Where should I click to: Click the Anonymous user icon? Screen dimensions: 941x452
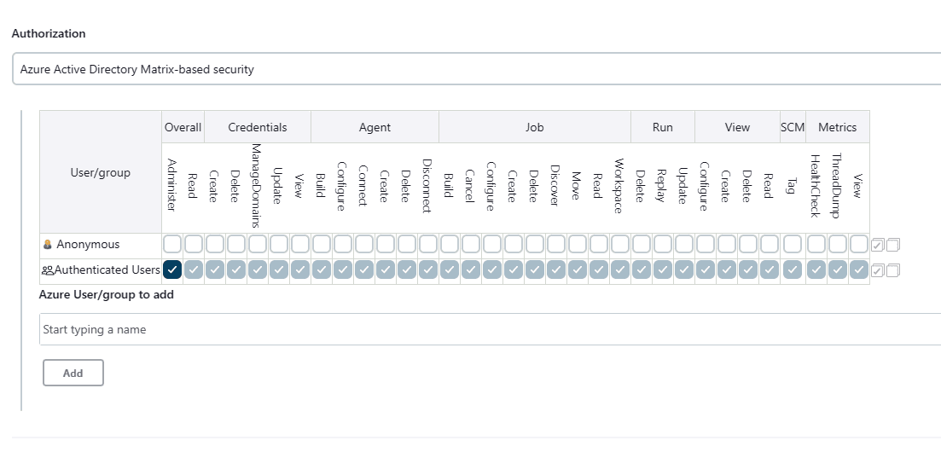[x=48, y=244]
